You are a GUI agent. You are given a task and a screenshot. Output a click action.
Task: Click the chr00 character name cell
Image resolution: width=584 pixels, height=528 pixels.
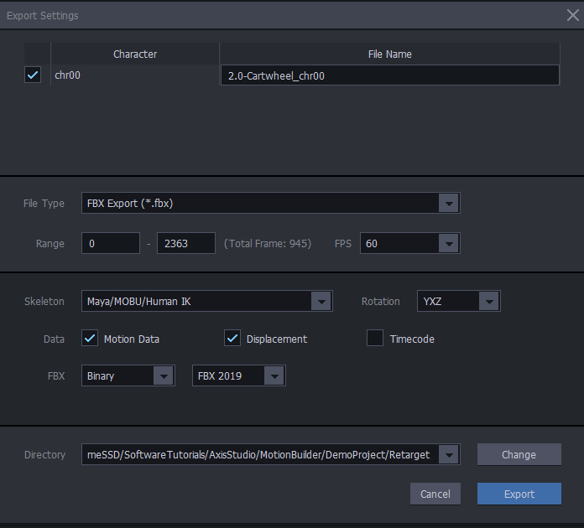[x=135, y=75]
